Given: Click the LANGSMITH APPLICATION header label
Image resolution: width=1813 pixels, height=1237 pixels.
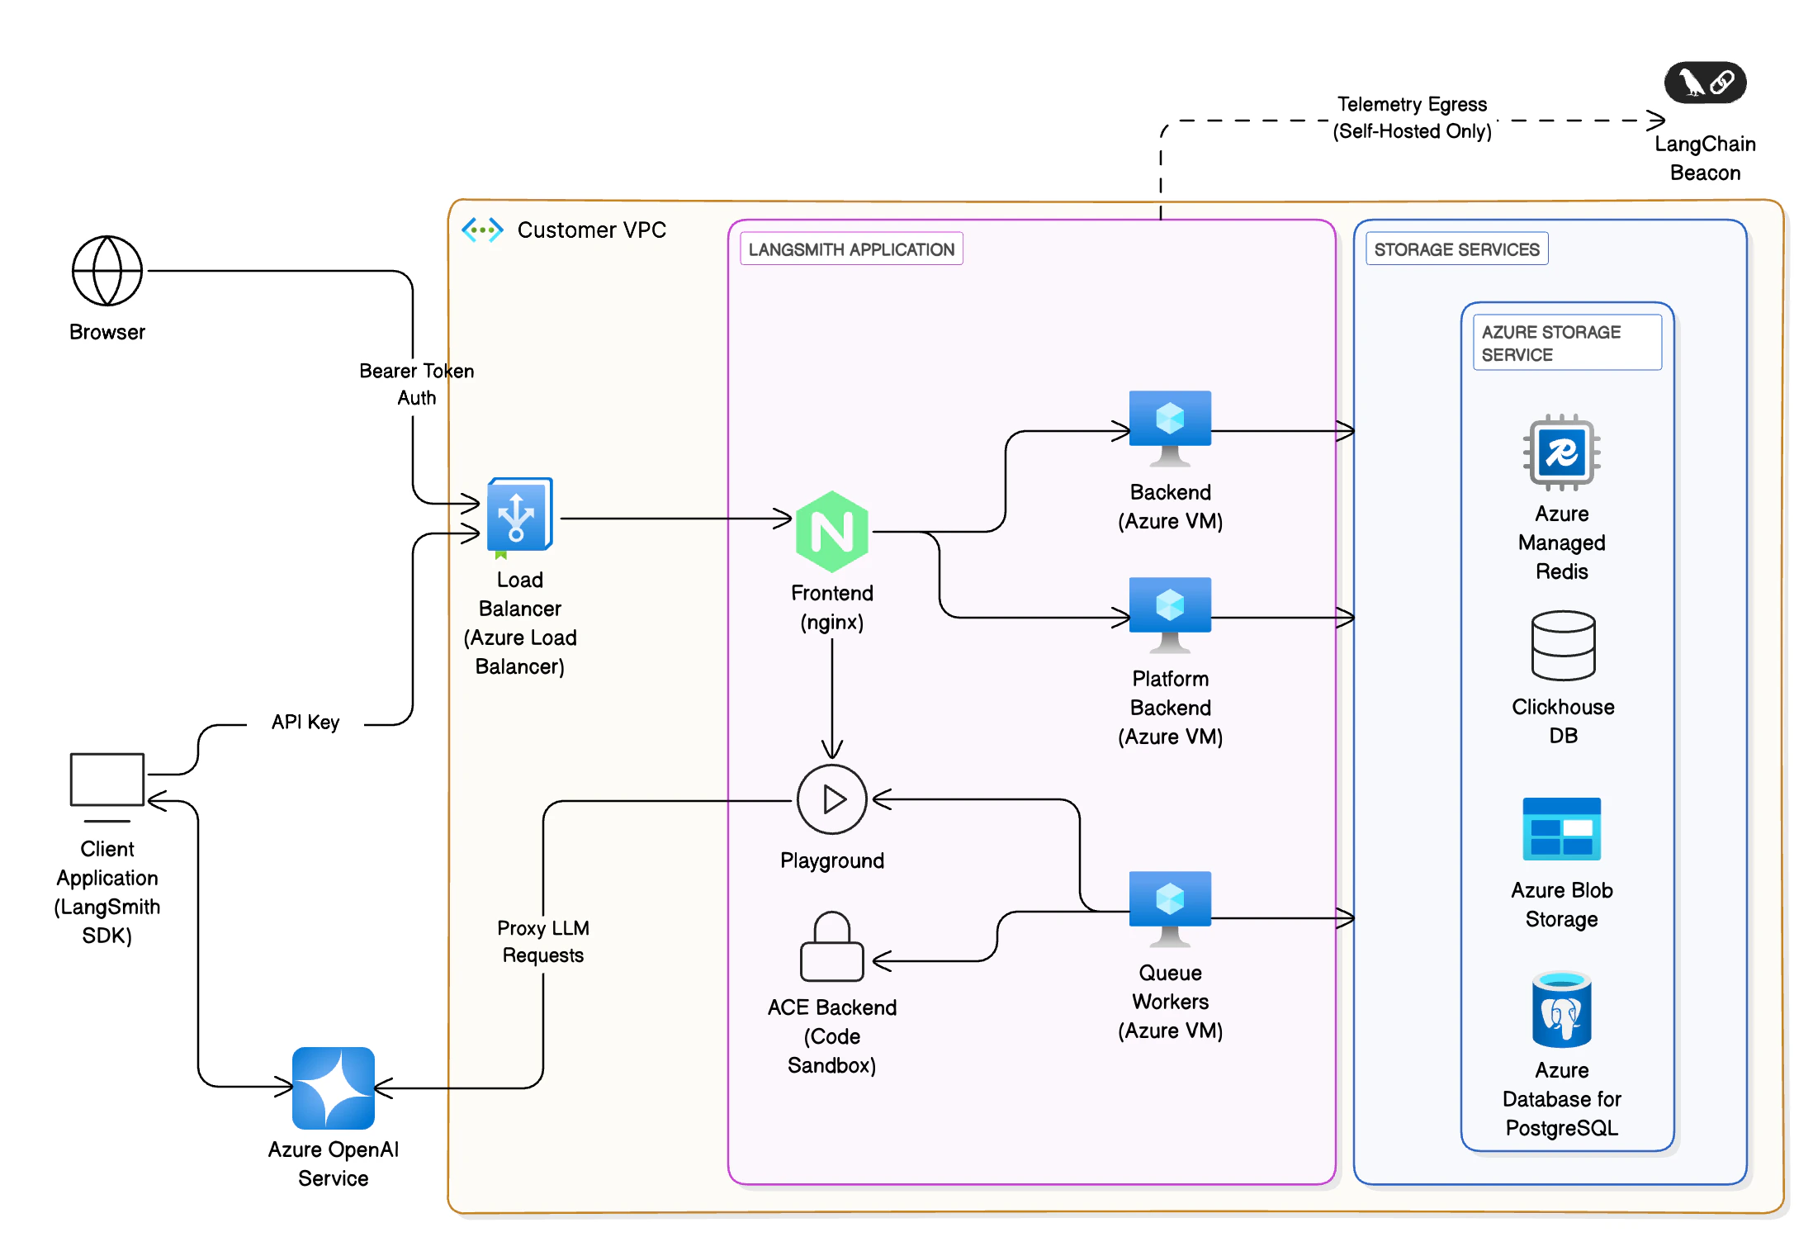Looking at the screenshot, I should [850, 249].
